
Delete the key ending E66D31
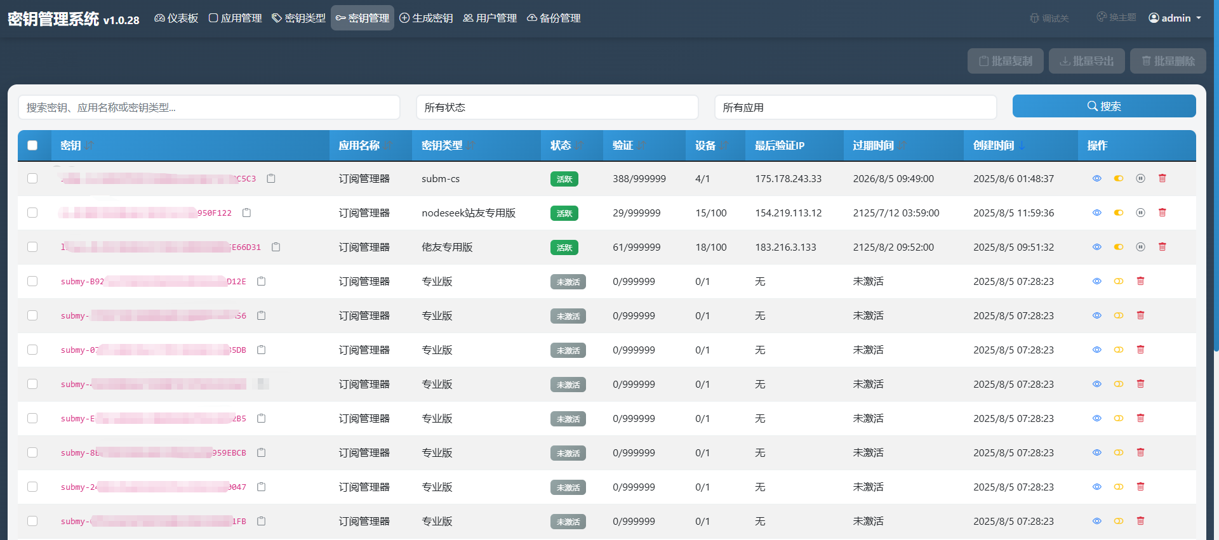point(1162,247)
